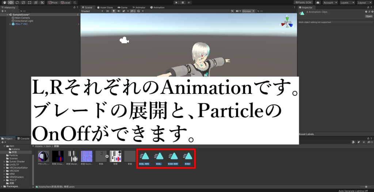Click Project create plus button
374x192 pixels.
pos(3,142)
